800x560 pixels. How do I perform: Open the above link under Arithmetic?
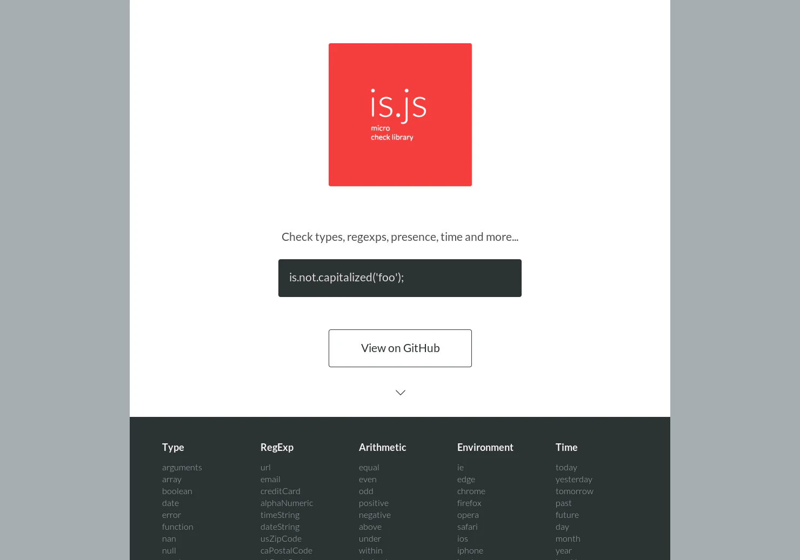click(370, 527)
